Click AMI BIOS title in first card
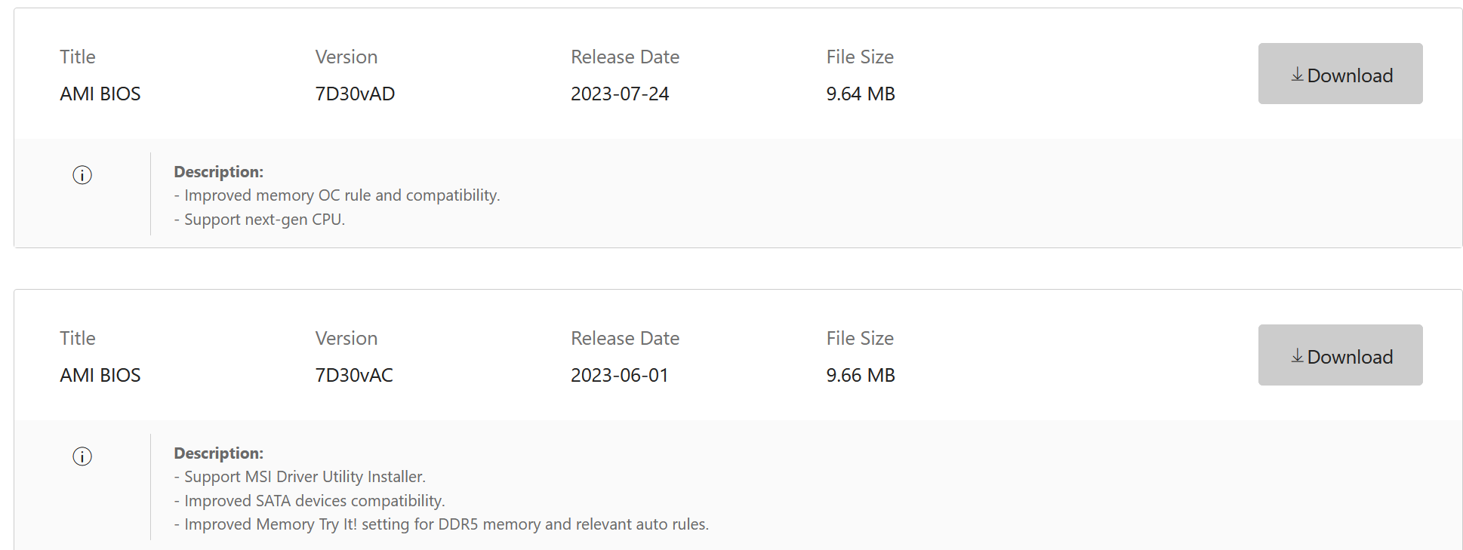Screen dimensions: 1463x550 pyautogui.click(x=100, y=94)
